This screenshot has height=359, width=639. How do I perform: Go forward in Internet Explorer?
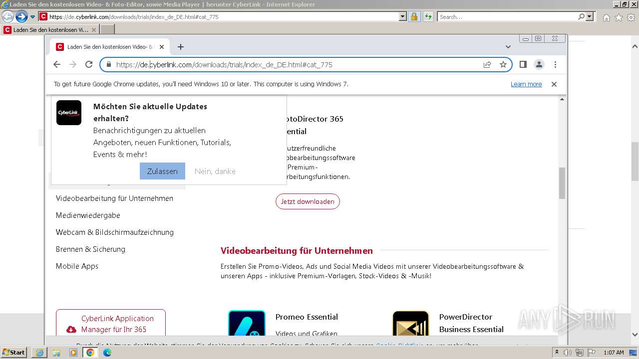pyautogui.click(x=21, y=17)
